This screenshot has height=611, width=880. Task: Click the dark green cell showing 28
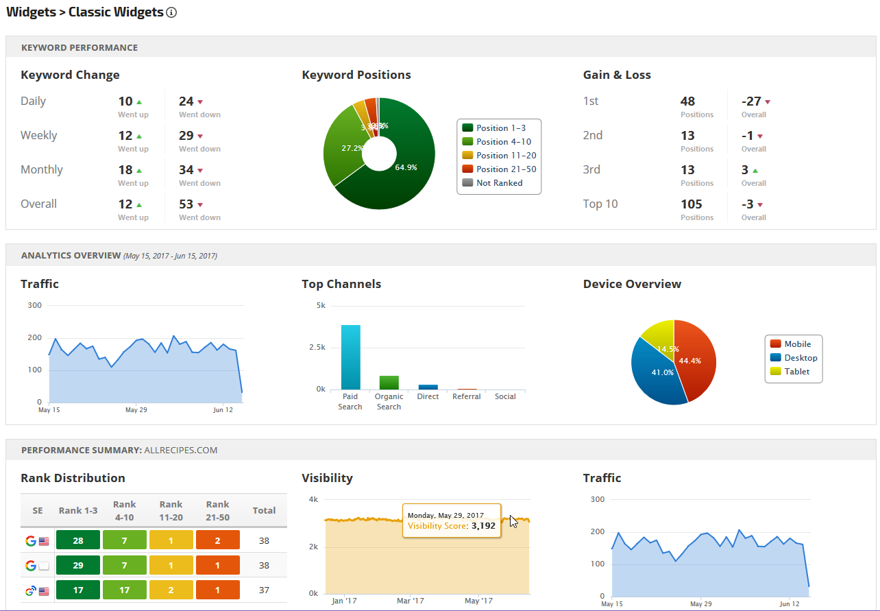click(78, 541)
